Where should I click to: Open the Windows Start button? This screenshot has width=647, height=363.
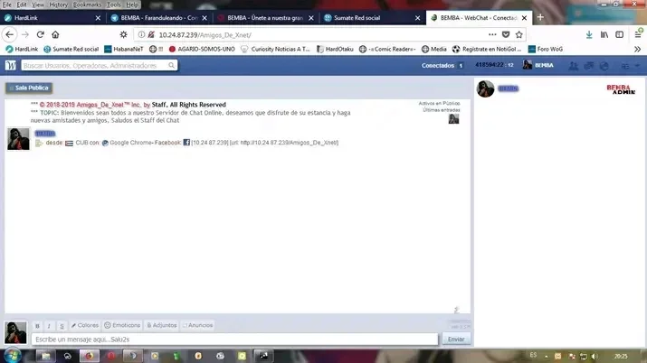pos(13,356)
